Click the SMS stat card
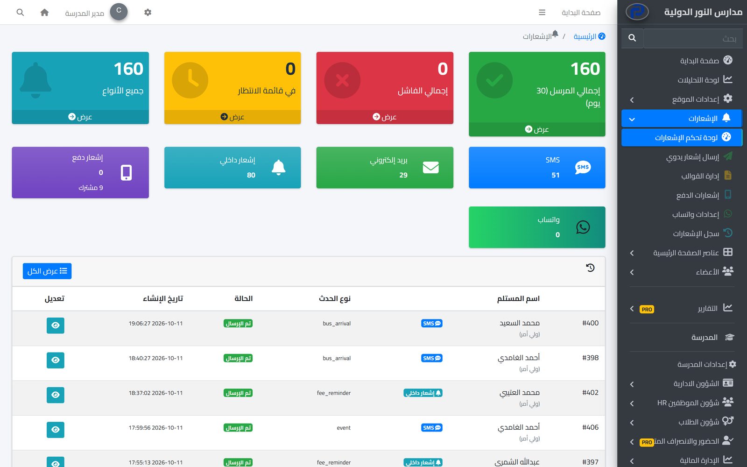 [537, 168]
